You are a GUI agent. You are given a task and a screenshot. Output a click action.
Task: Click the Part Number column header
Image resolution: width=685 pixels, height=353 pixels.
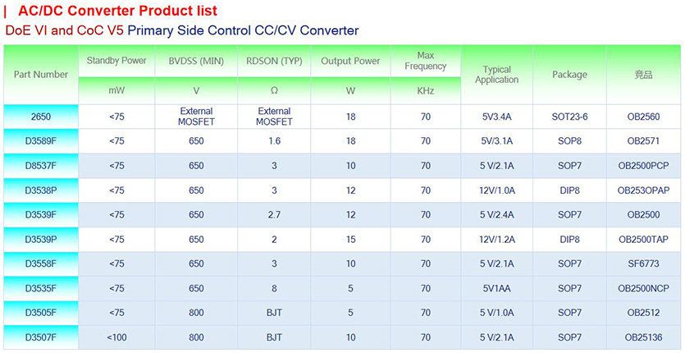(x=41, y=75)
